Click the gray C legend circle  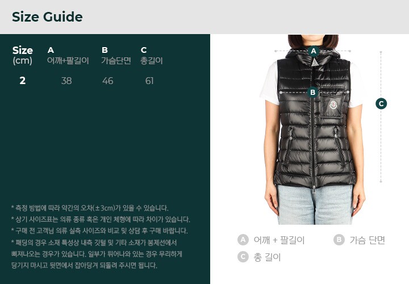point(243,257)
